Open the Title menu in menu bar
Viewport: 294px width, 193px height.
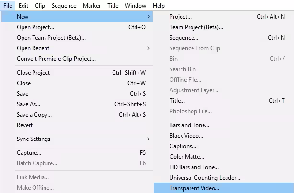[113, 6]
